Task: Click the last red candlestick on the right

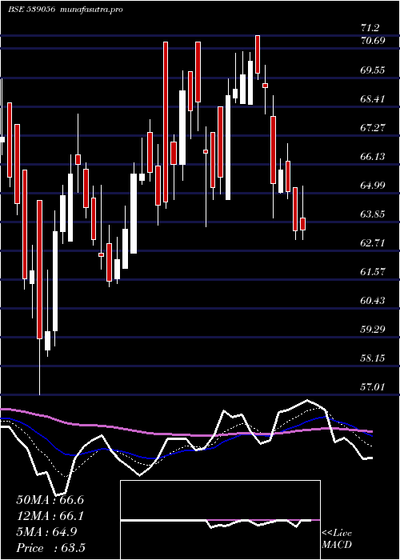Action: click(303, 223)
